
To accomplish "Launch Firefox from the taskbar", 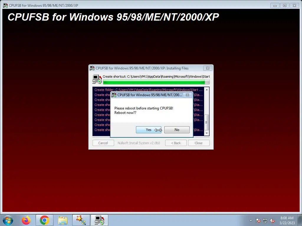I will click(26, 220).
